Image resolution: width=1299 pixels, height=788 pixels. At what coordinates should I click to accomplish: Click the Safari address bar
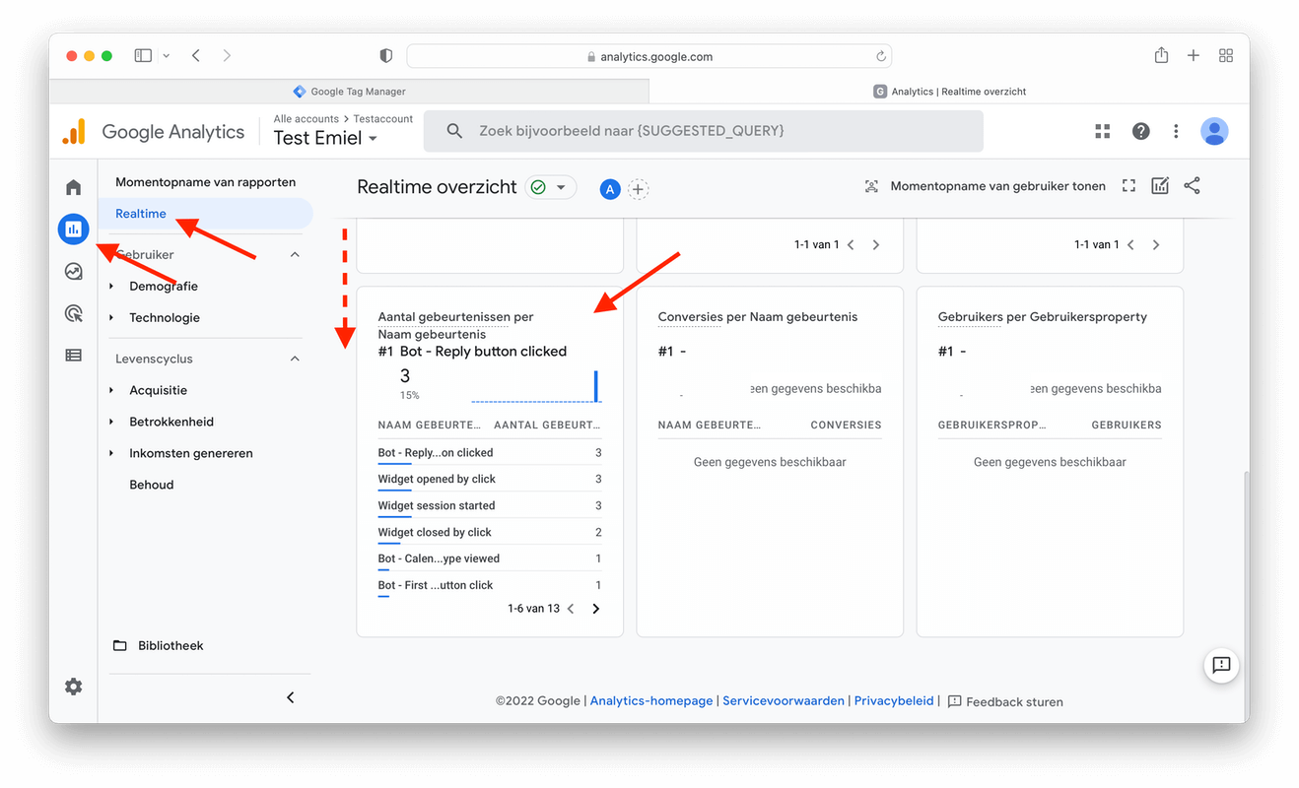tap(649, 56)
